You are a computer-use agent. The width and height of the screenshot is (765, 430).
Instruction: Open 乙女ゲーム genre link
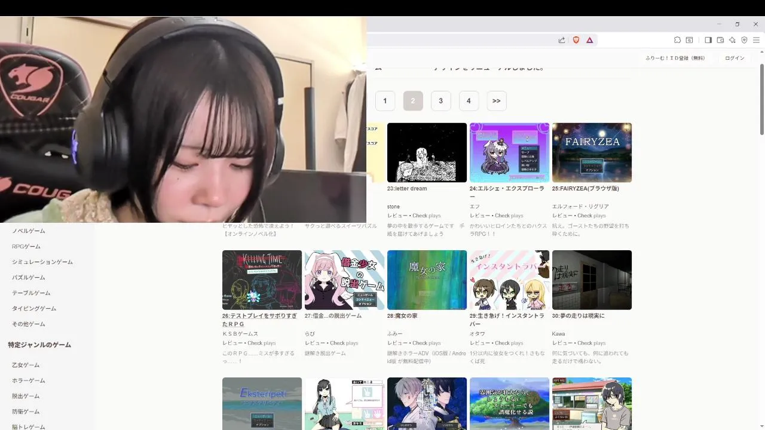tap(26, 365)
